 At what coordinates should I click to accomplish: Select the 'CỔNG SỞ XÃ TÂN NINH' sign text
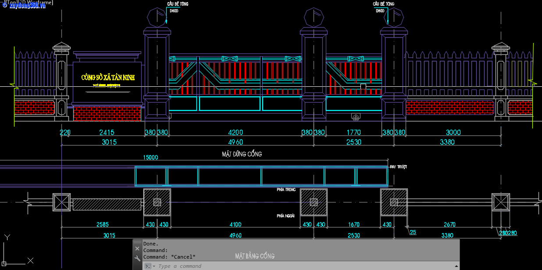pos(108,78)
